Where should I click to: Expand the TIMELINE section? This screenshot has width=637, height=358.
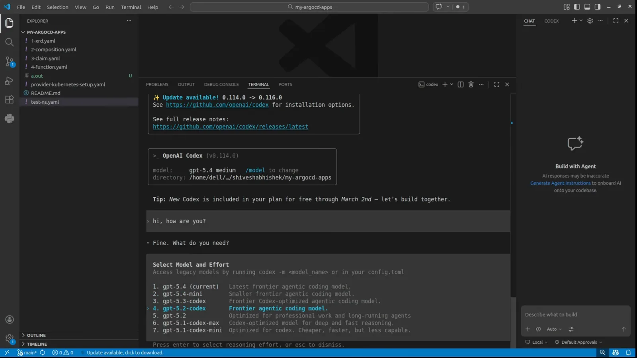(37, 344)
